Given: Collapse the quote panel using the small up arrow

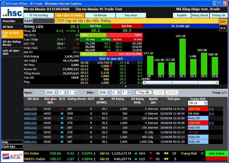Looking at the screenshot, I should coord(125,86).
